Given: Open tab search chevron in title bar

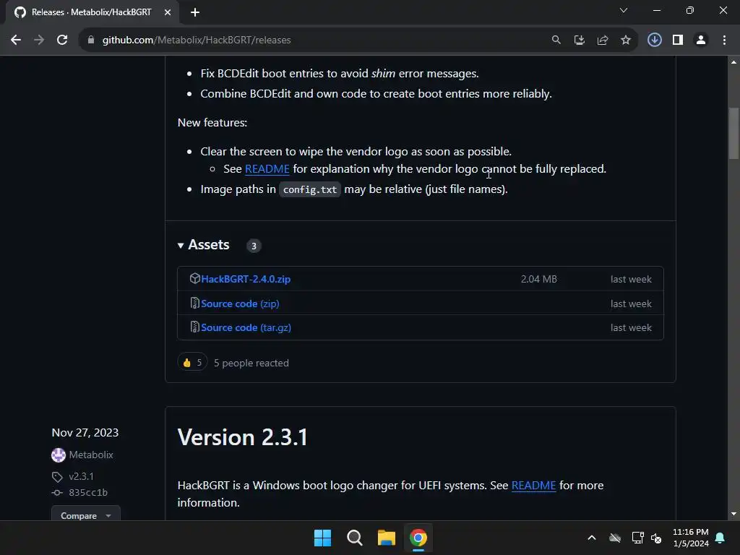Looking at the screenshot, I should click(624, 10).
